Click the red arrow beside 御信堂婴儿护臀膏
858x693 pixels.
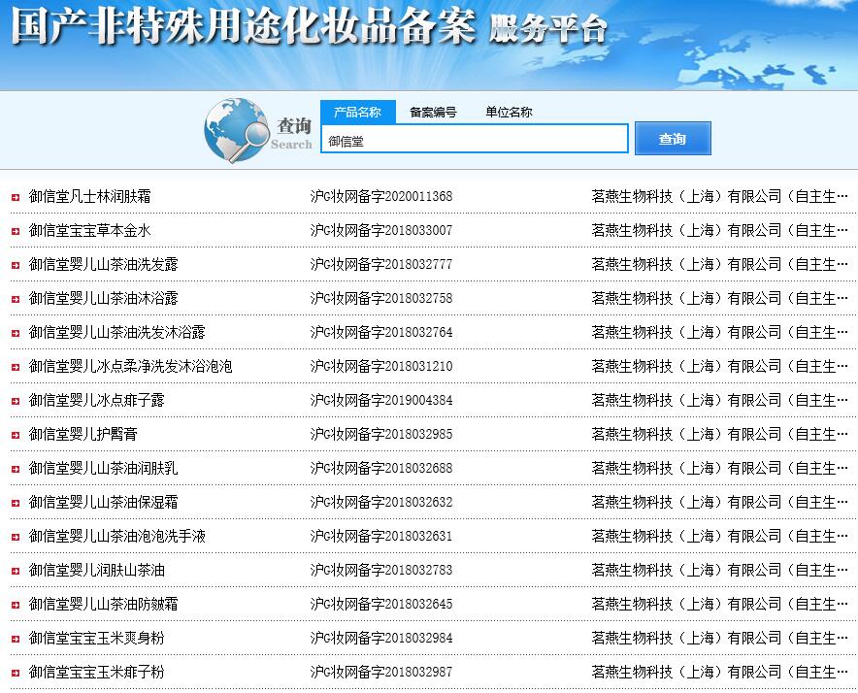click(x=16, y=435)
